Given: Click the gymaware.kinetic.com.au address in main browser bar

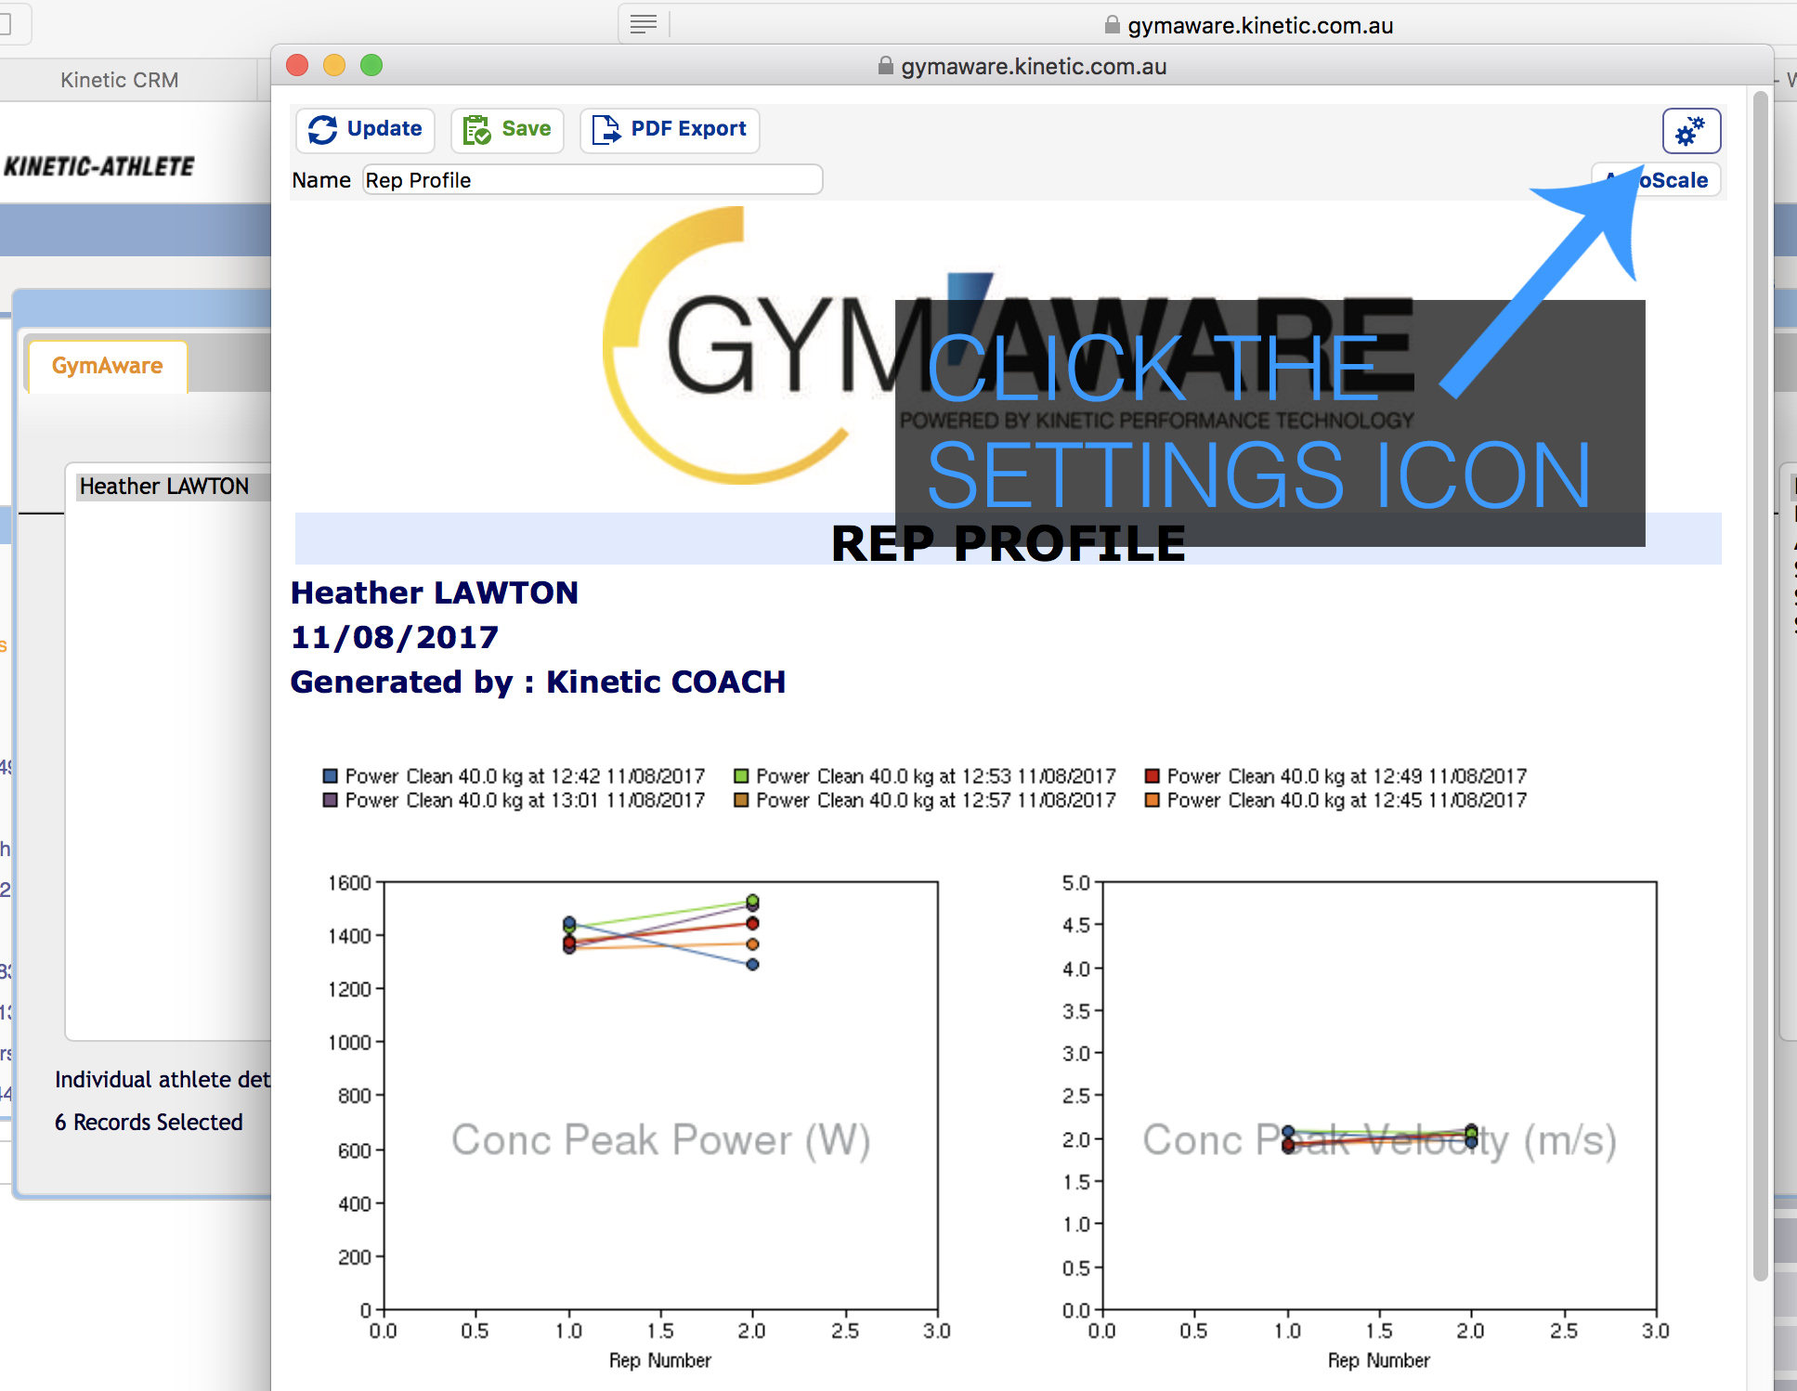Looking at the screenshot, I should (1259, 25).
